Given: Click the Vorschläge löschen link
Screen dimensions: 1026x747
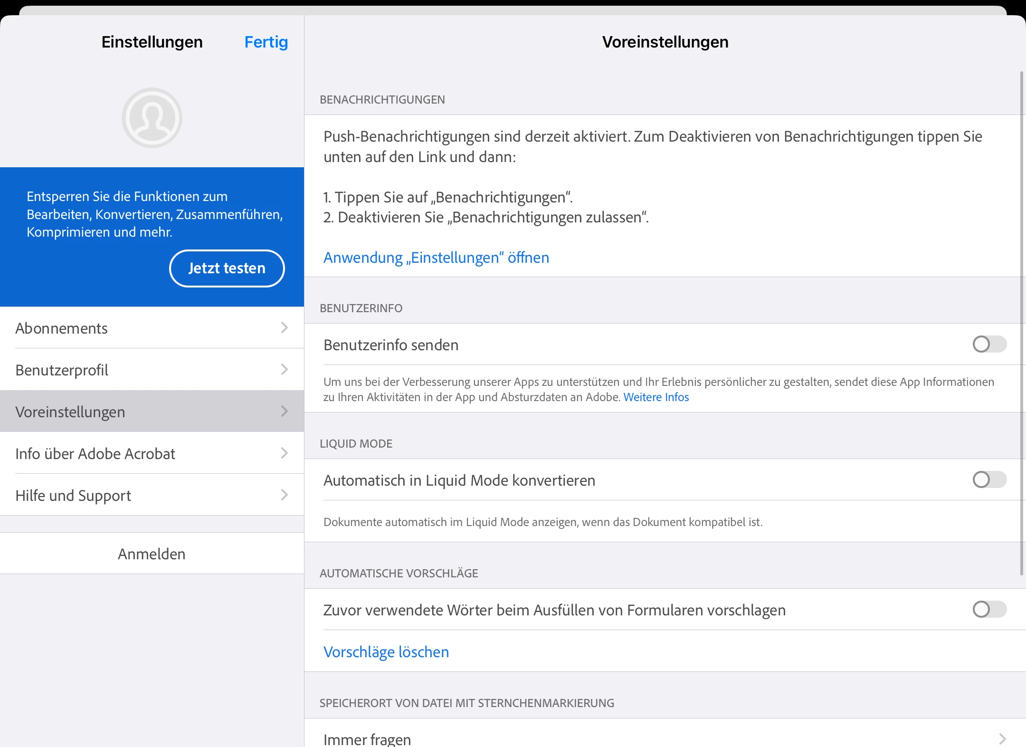Looking at the screenshot, I should point(386,651).
